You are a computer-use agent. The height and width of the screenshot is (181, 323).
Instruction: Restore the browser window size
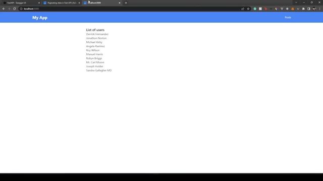[312, 3]
